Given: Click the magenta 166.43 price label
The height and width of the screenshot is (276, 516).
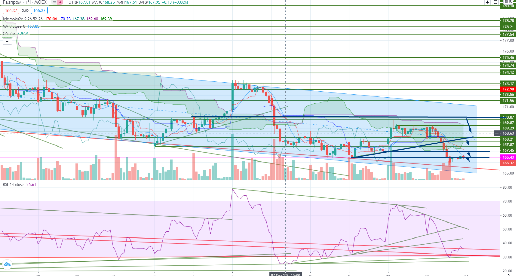Looking at the screenshot, I should tap(508, 157).
